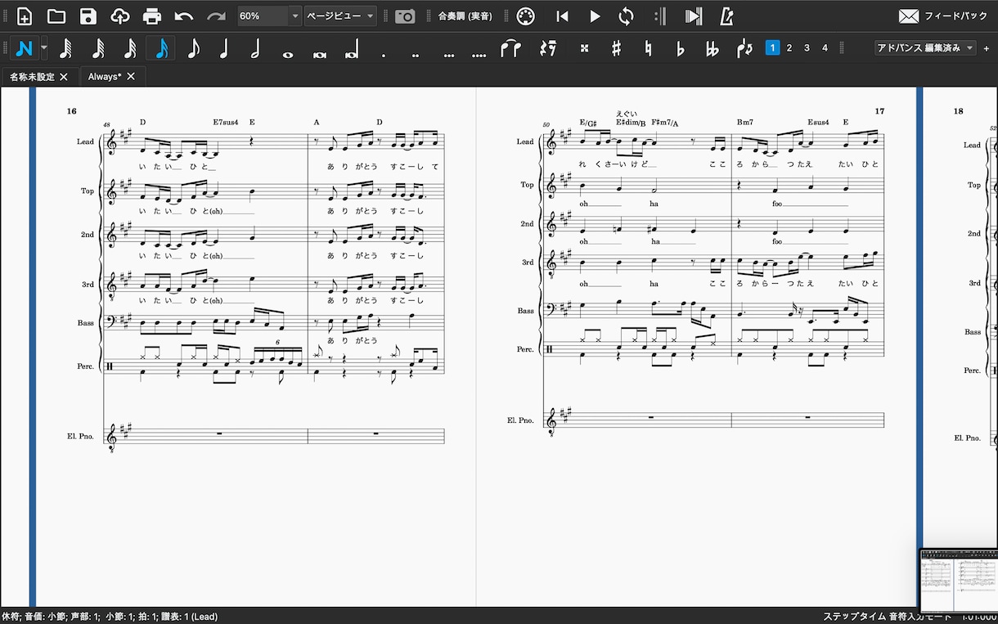This screenshot has width=998, height=624.
Task: Toggle loop playback
Action: coord(627,16)
